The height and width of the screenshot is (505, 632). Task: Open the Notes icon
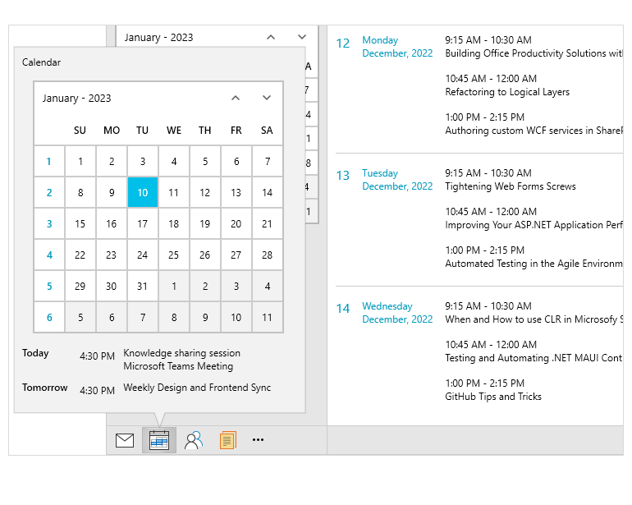pos(227,440)
